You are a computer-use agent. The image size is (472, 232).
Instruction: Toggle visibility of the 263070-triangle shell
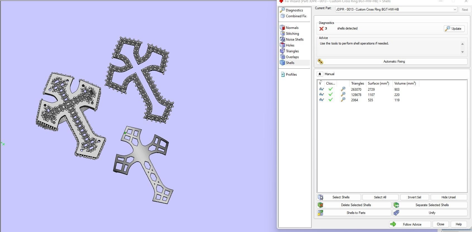point(321,89)
